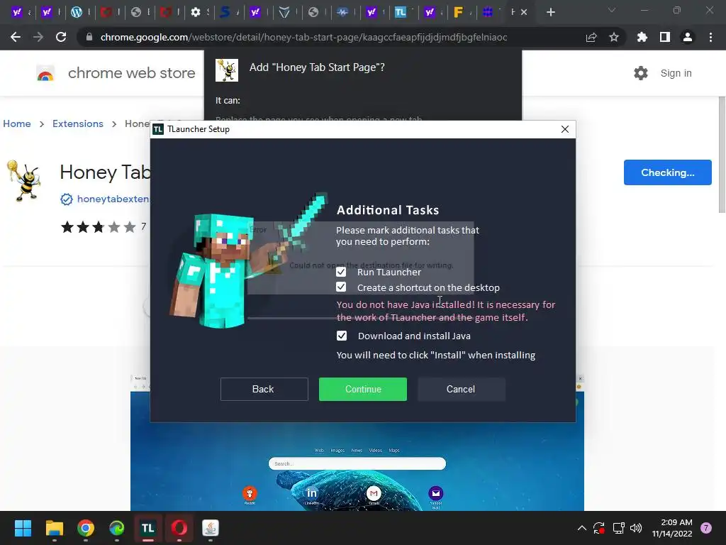Close the TLauncher Setup window

pos(565,129)
